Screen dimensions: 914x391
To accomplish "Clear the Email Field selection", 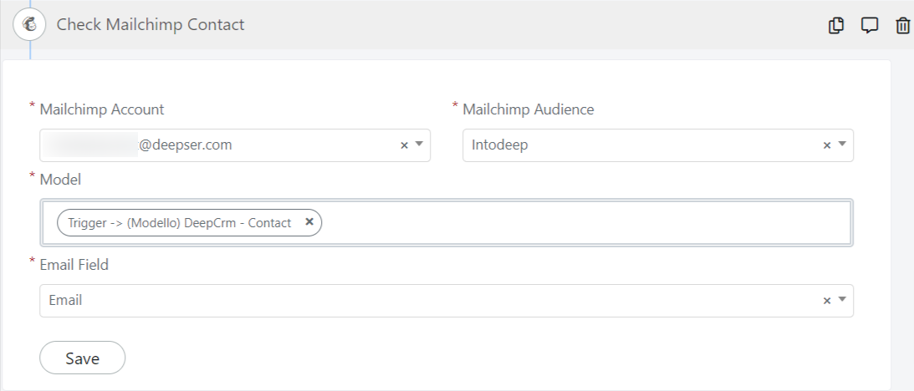I will (x=826, y=301).
